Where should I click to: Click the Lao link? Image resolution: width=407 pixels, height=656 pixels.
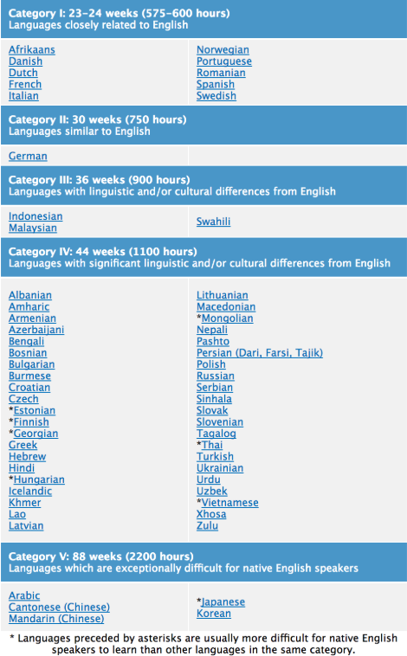click(17, 514)
